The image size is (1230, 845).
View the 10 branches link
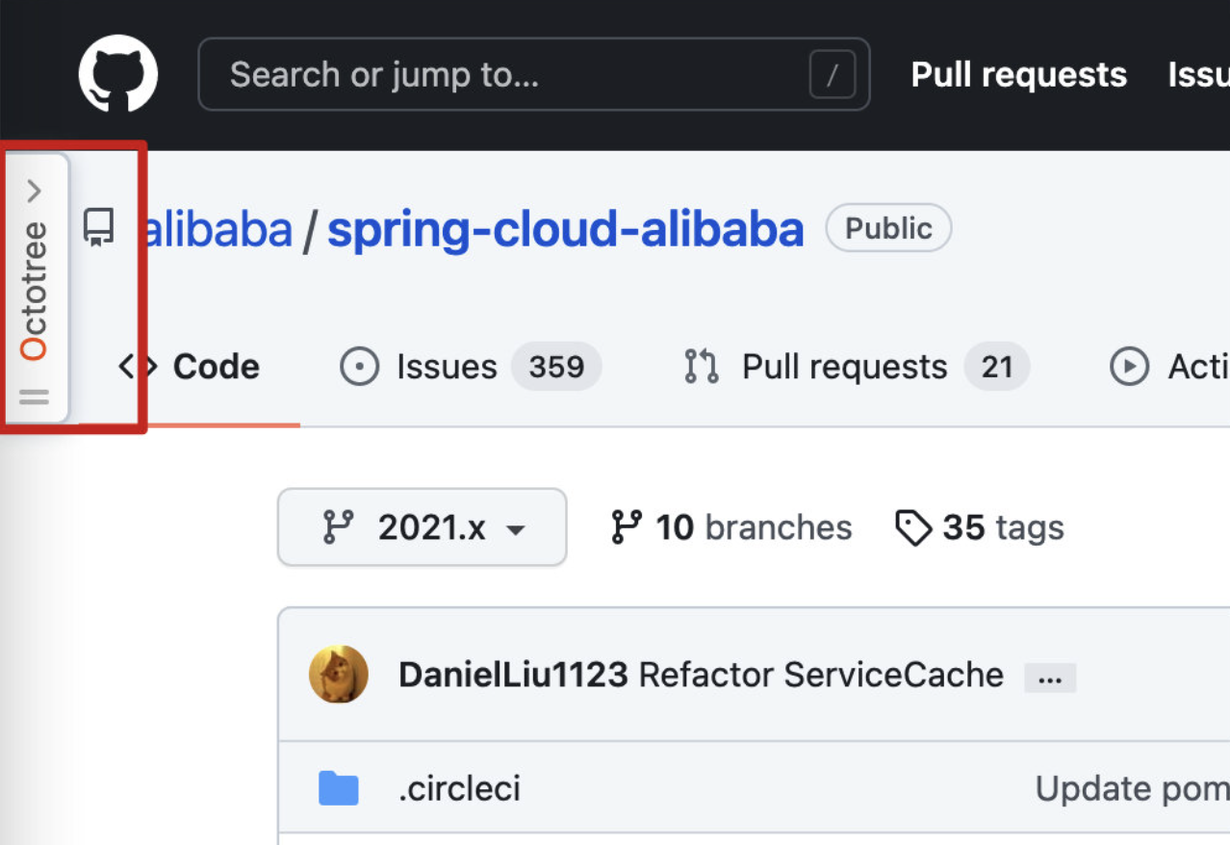(x=753, y=527)
